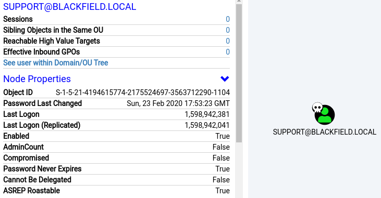The image size is (381, 198).
Task: Click the Enabled property row
Action: 116,136
